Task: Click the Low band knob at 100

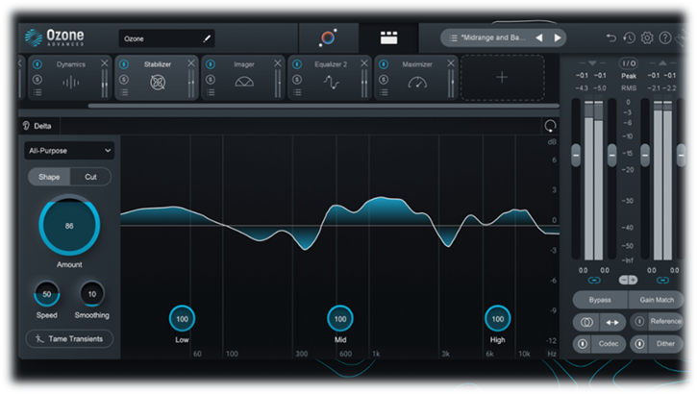Action: point(182,318)
